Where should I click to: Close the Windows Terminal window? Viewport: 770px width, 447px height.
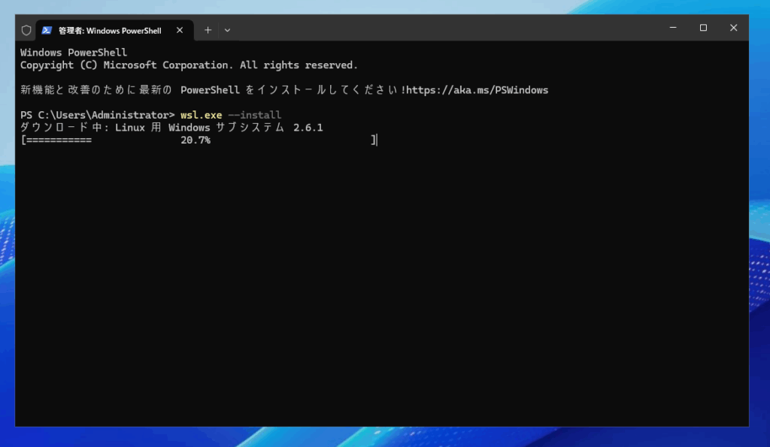pyautogui.click(x=733, y=28)
